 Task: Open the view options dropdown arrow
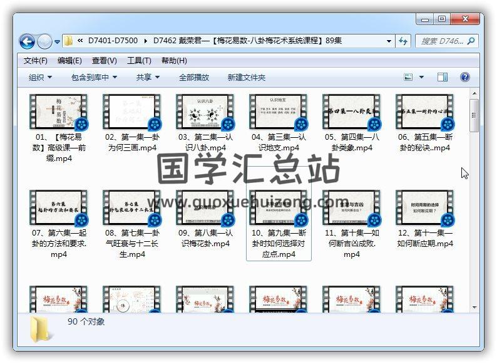[x=421, y=77]
